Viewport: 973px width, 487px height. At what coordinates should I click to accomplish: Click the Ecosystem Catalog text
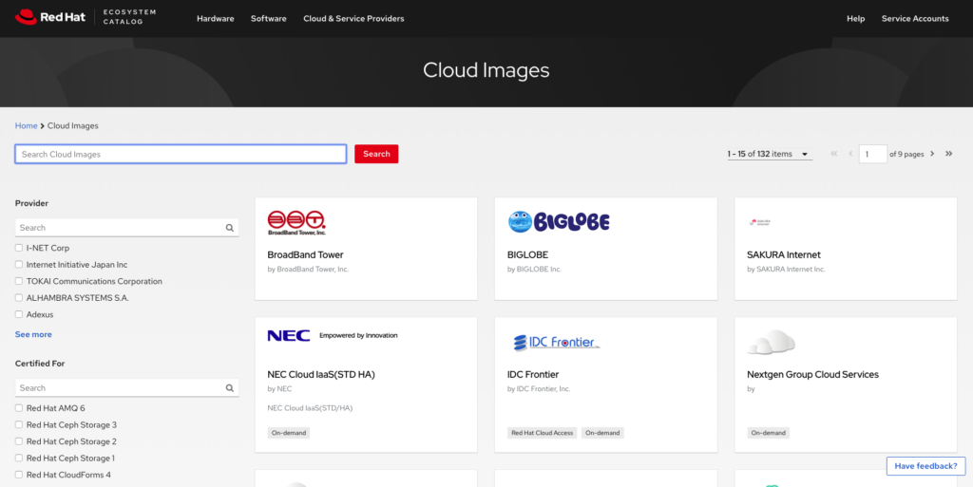point(129,17)
